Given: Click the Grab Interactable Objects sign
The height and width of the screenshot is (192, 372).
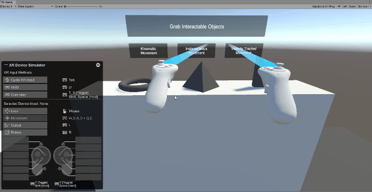Looking at the screenshot, I should pos(197,26).
